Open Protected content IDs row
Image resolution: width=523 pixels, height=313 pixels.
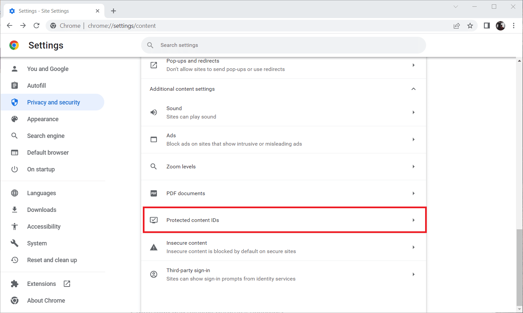pyautogui.click(x=284, y=220)
